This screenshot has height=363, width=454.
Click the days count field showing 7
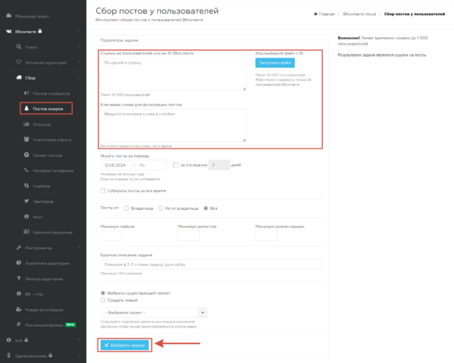(219, 165)
